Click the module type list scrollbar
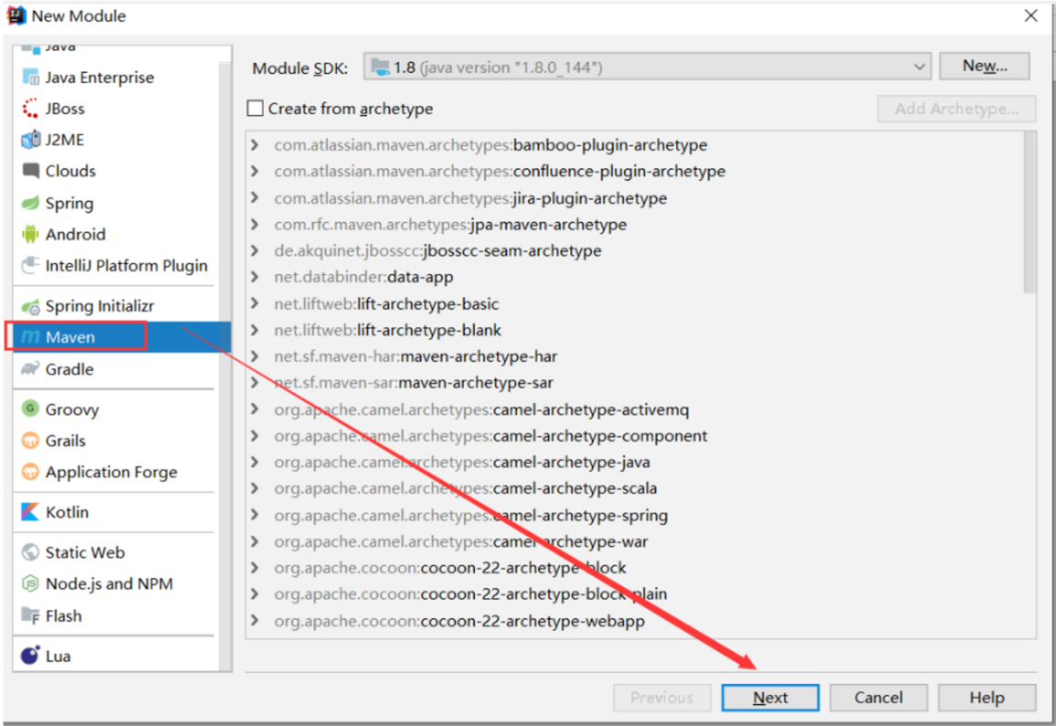The height and width of the screenshot is (726, 1056). 225,367
